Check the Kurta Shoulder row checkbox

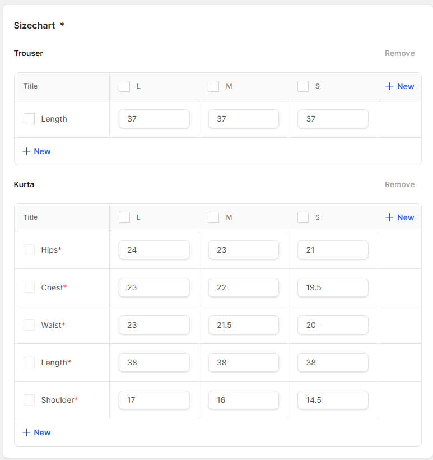[x=29, y=400]
